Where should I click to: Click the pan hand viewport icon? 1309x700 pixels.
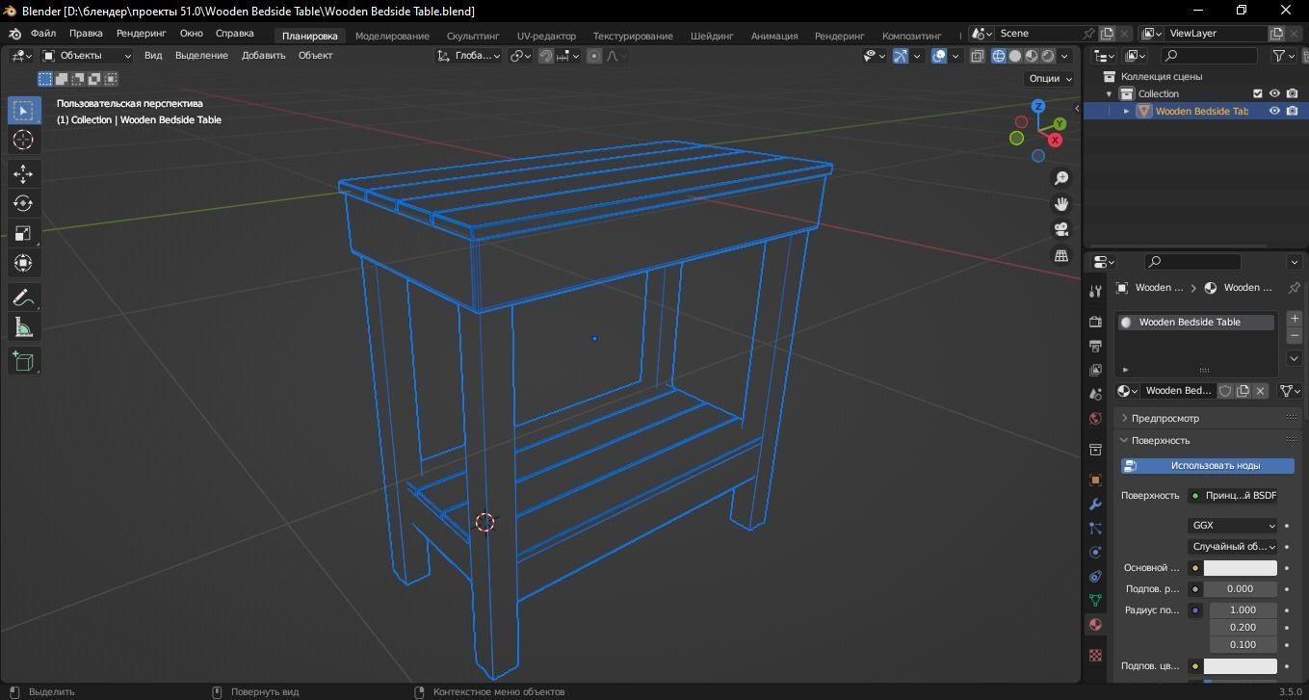(x=1060, y=204)
